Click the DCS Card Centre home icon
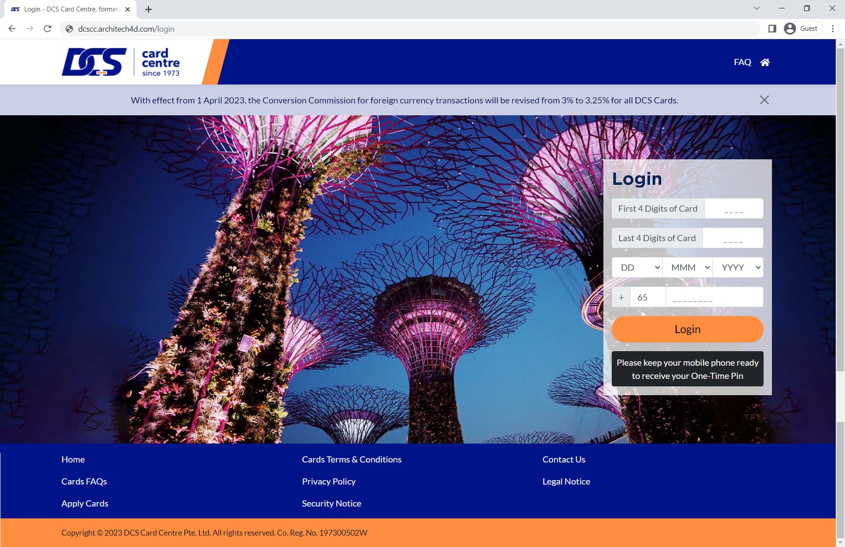This screenshot has width=845, height=547. click(x=765, y=62)
